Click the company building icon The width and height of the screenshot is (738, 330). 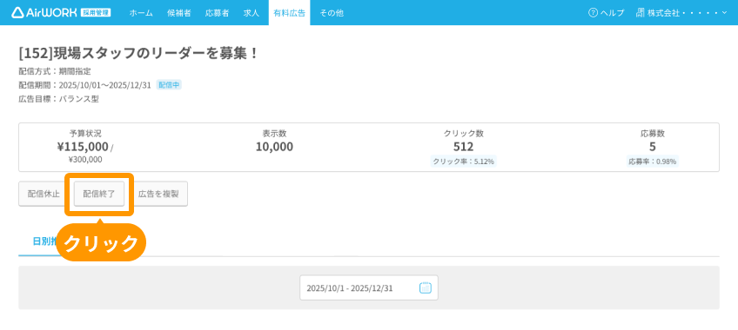(640, 13)
